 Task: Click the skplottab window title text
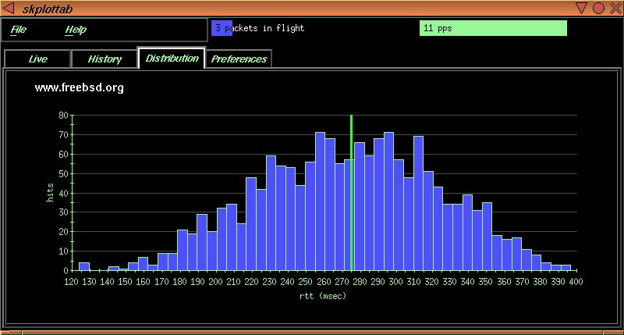click(x=50, y=8)
